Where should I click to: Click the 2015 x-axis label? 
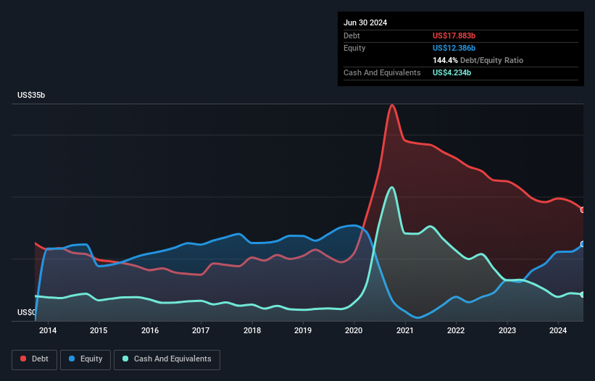click(99, 330)
